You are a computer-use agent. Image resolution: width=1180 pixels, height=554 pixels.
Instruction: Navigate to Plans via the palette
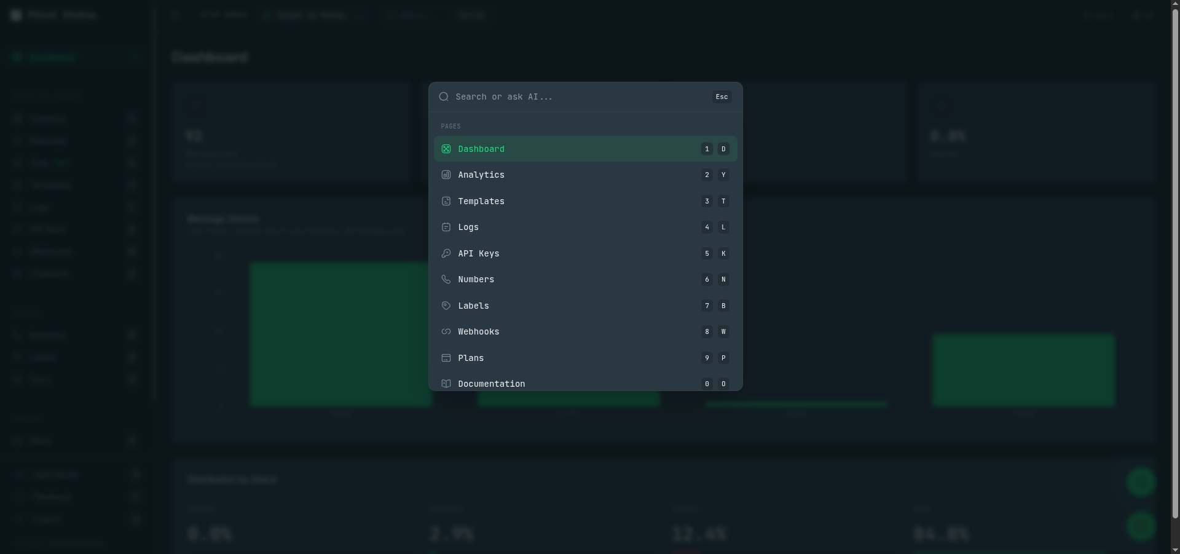click(x=585, y=358)
